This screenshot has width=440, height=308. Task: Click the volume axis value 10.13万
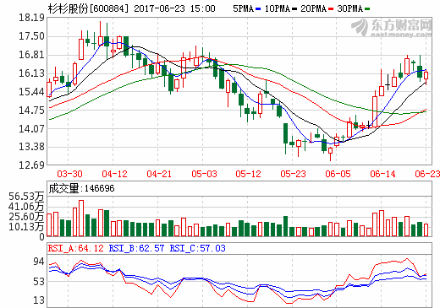26,226
